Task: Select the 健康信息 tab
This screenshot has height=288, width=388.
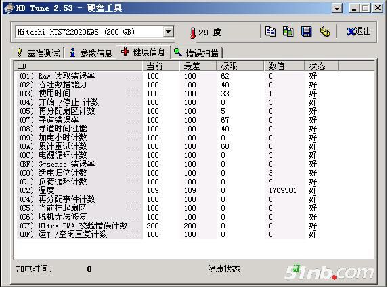Action: pyautogui.click(x=144, y=52)
